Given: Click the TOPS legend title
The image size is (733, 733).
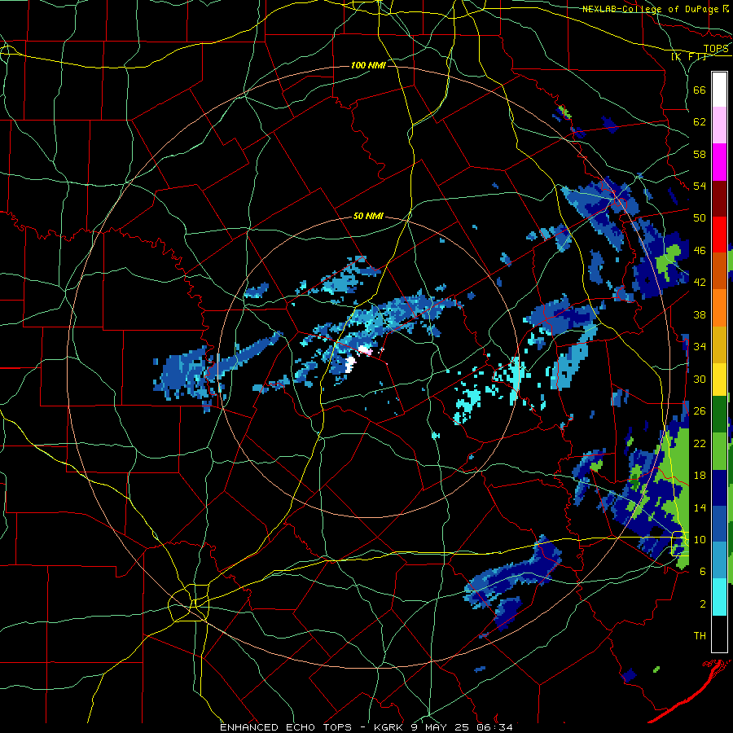Looking at the screenshot, I should pos(716,49).
